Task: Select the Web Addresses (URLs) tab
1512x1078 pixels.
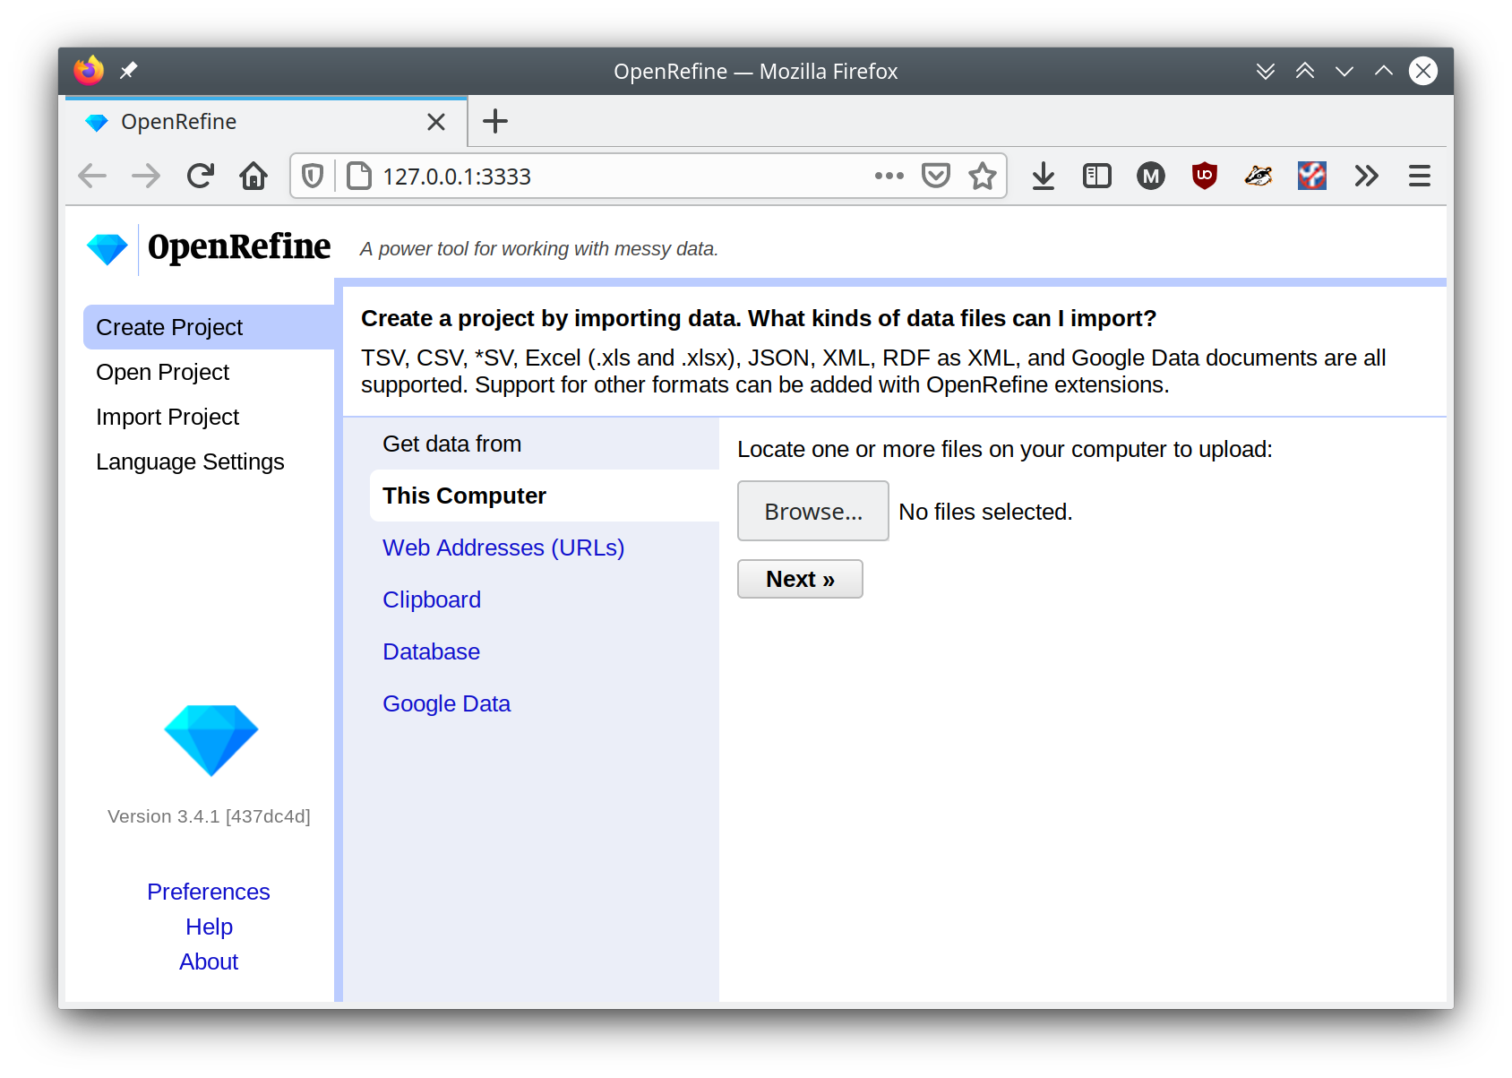Action: pyautogui.click(x=503, y=547)
